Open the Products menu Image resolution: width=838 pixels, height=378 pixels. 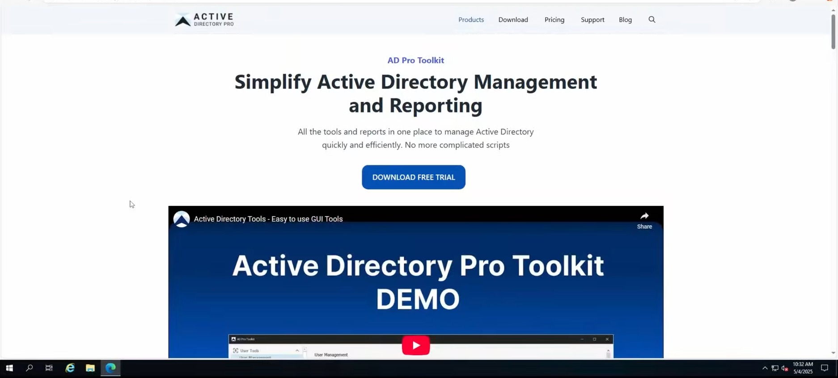471,20
